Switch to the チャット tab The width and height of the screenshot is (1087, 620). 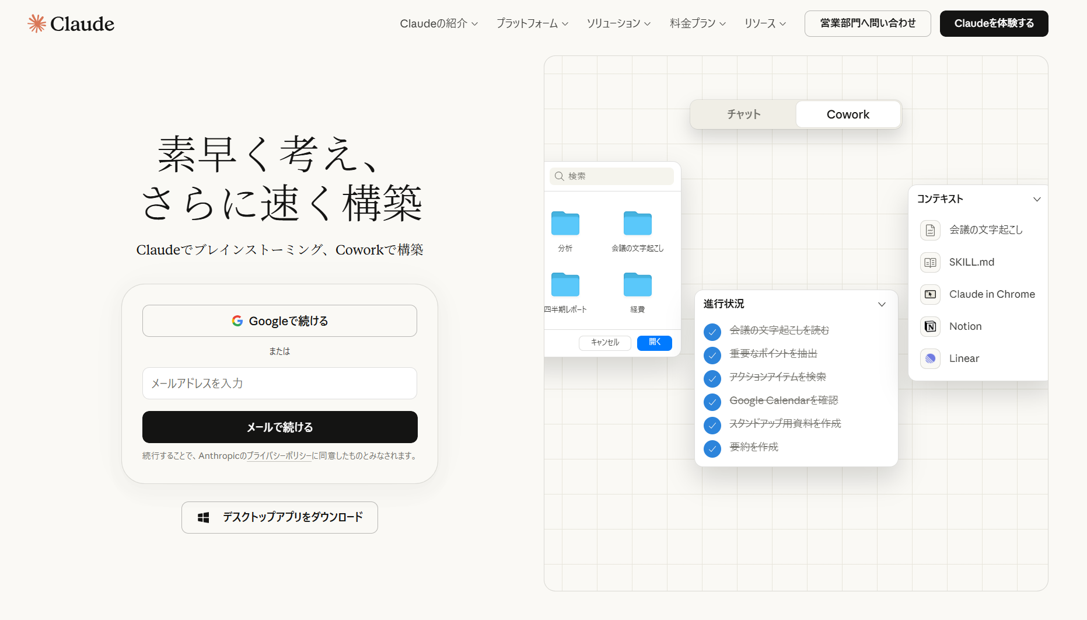coord(743,114)
